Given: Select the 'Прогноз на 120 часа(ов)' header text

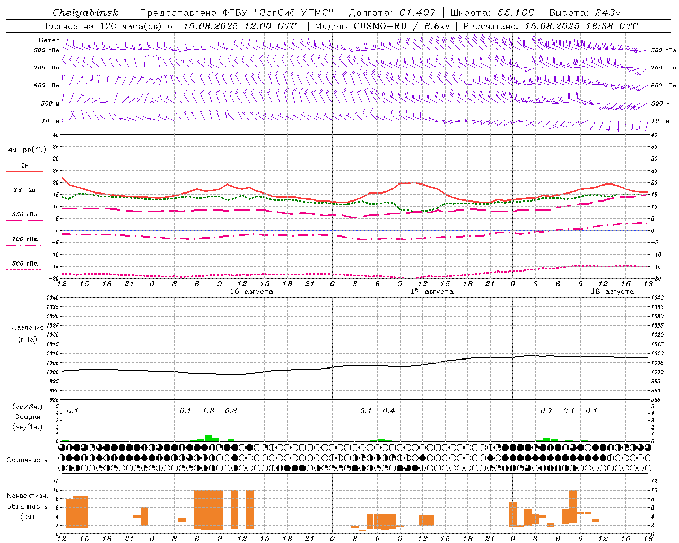Looking at the screenshot, I should pyautogui.click(x=102, y=26).
